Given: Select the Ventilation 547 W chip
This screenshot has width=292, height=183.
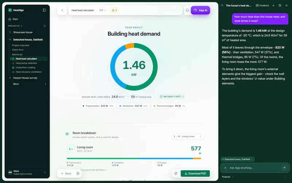Looking at the screenshot, I should tap(134, 106).
